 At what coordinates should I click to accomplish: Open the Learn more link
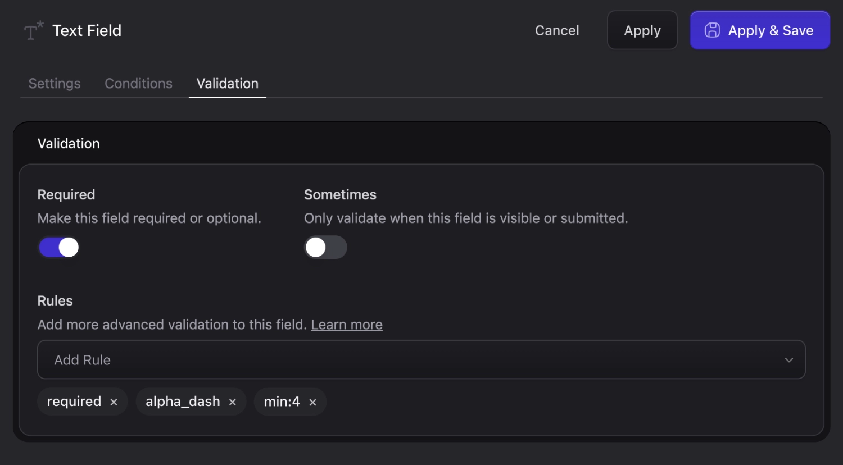[x=347, y=325]
